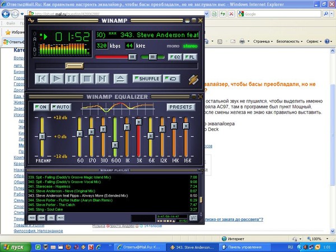Click the 170 Hz equalizer band knob

pyautogui.click(x=91, y=132)
